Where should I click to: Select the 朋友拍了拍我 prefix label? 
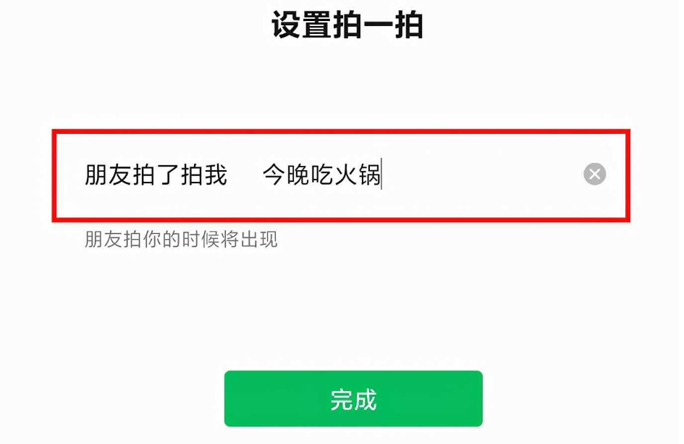156,175
